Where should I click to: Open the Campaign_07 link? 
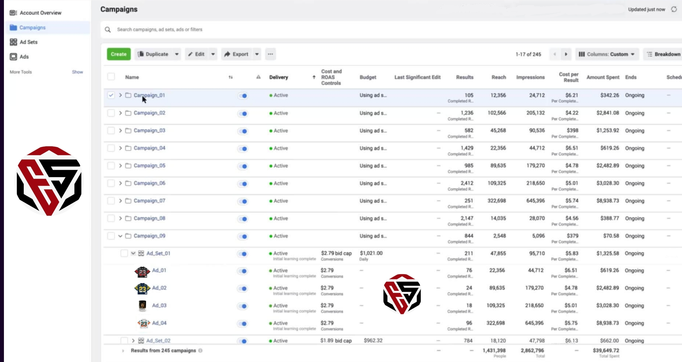pyautogui.click(x=149, y=201)
